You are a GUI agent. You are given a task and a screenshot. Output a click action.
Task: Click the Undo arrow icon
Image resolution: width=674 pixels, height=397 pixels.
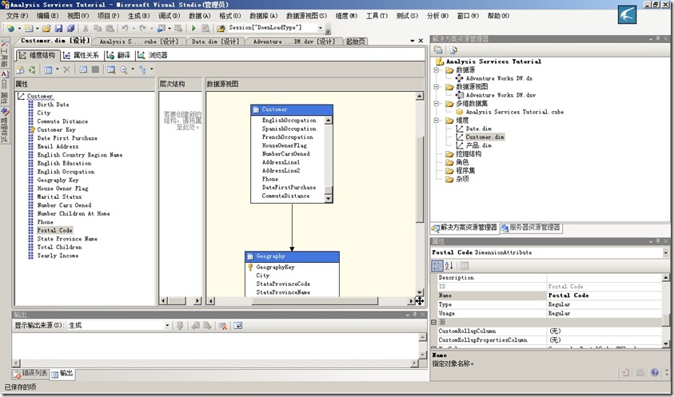point(125,29)
